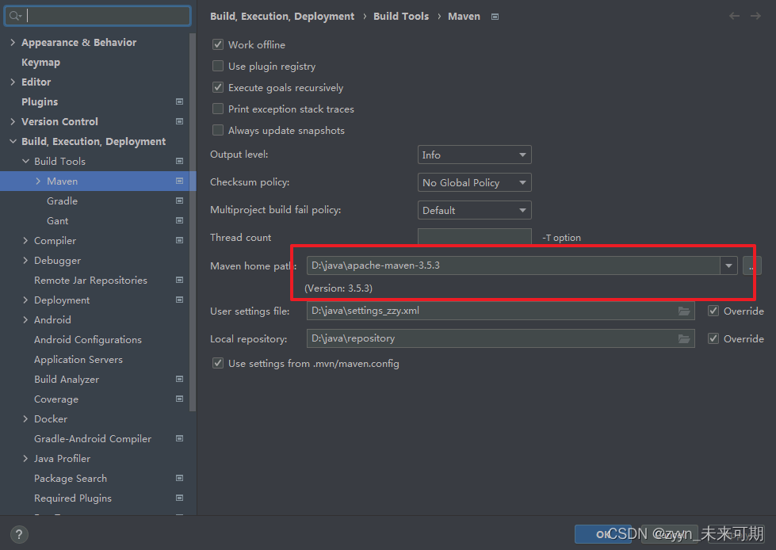Toggle Override for Local repository

(713, 338)
